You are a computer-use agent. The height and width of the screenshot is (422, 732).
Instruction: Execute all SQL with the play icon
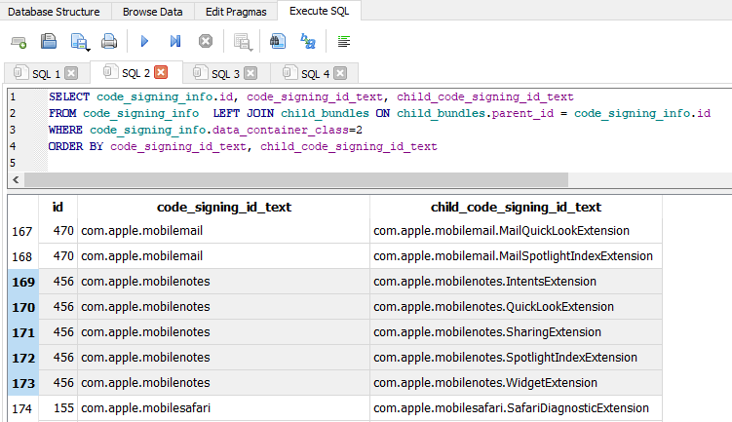144,42
